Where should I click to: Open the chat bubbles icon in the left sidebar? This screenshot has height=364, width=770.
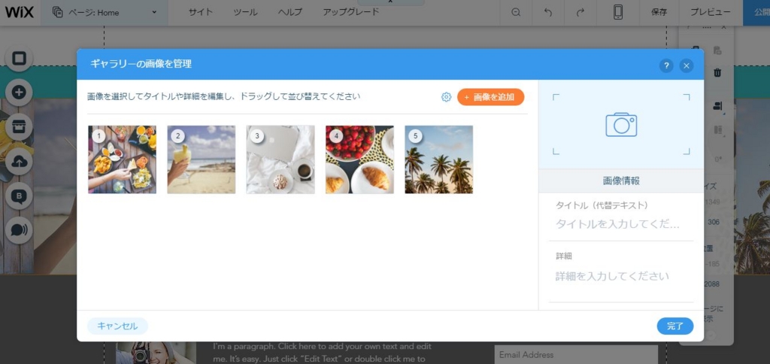(19, 230)
